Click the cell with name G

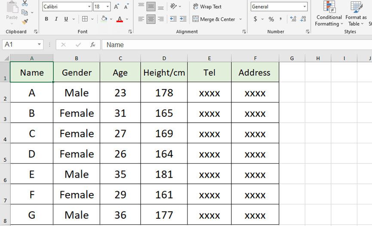[32, 215]
